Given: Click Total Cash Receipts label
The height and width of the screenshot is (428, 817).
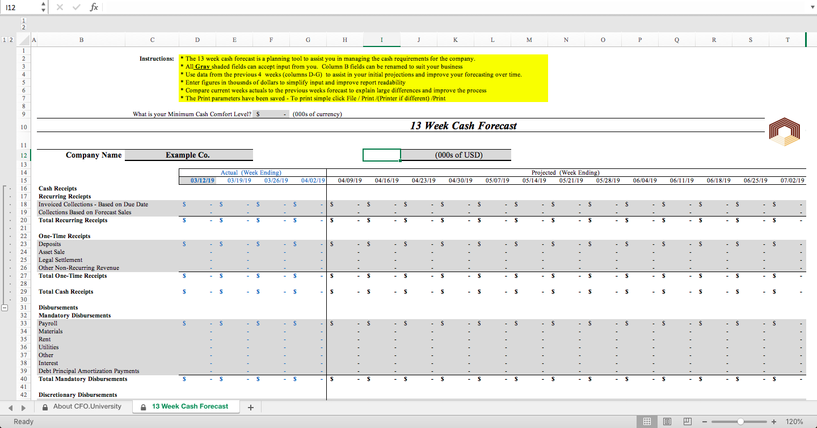Looking at the screenshot, I should [x=66, y=291].
